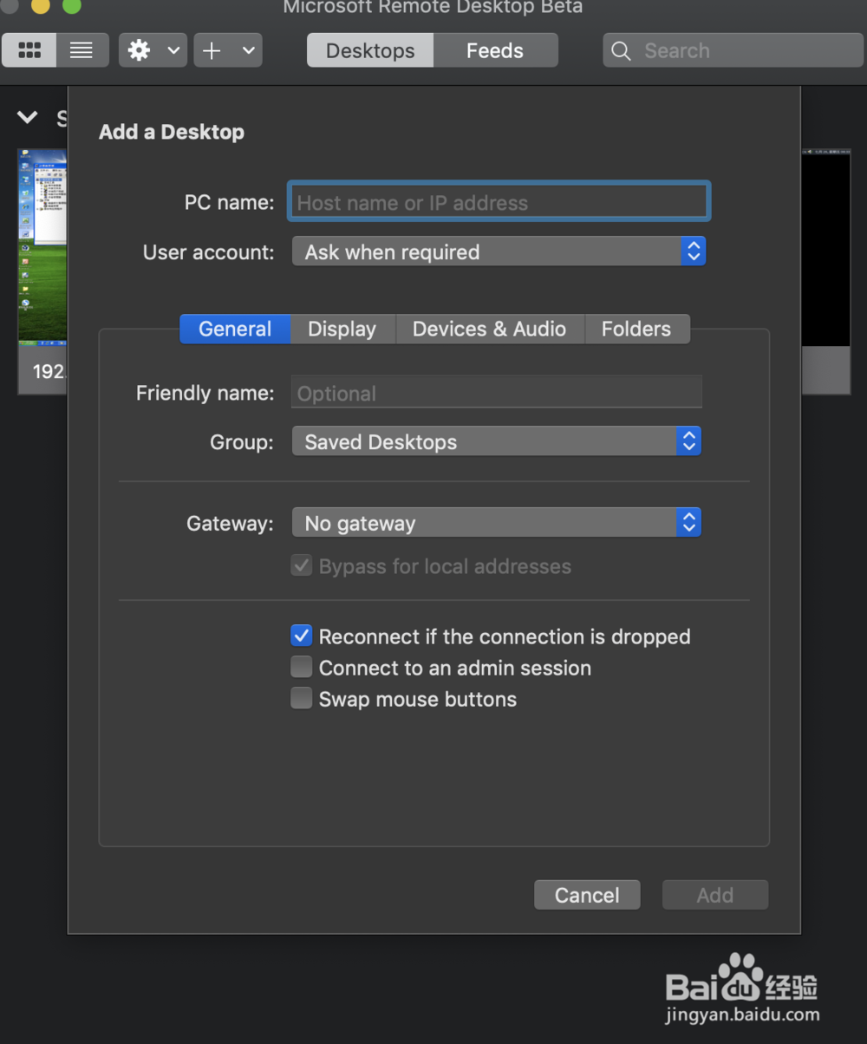867x1044 pixels.
Task: Enable Connect to an admin session
Action: point(302,668)
